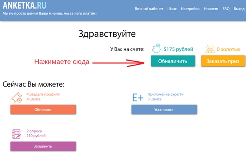The width and height of the screenshot is (246, 153).
Task: Open Новости page from the header
Action: (211, 9)
